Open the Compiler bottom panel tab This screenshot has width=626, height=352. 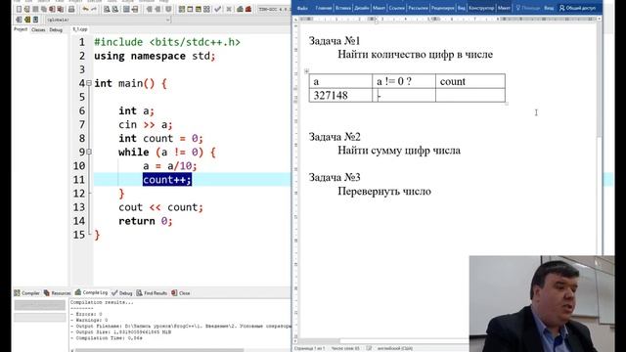[x=26, y=293]
